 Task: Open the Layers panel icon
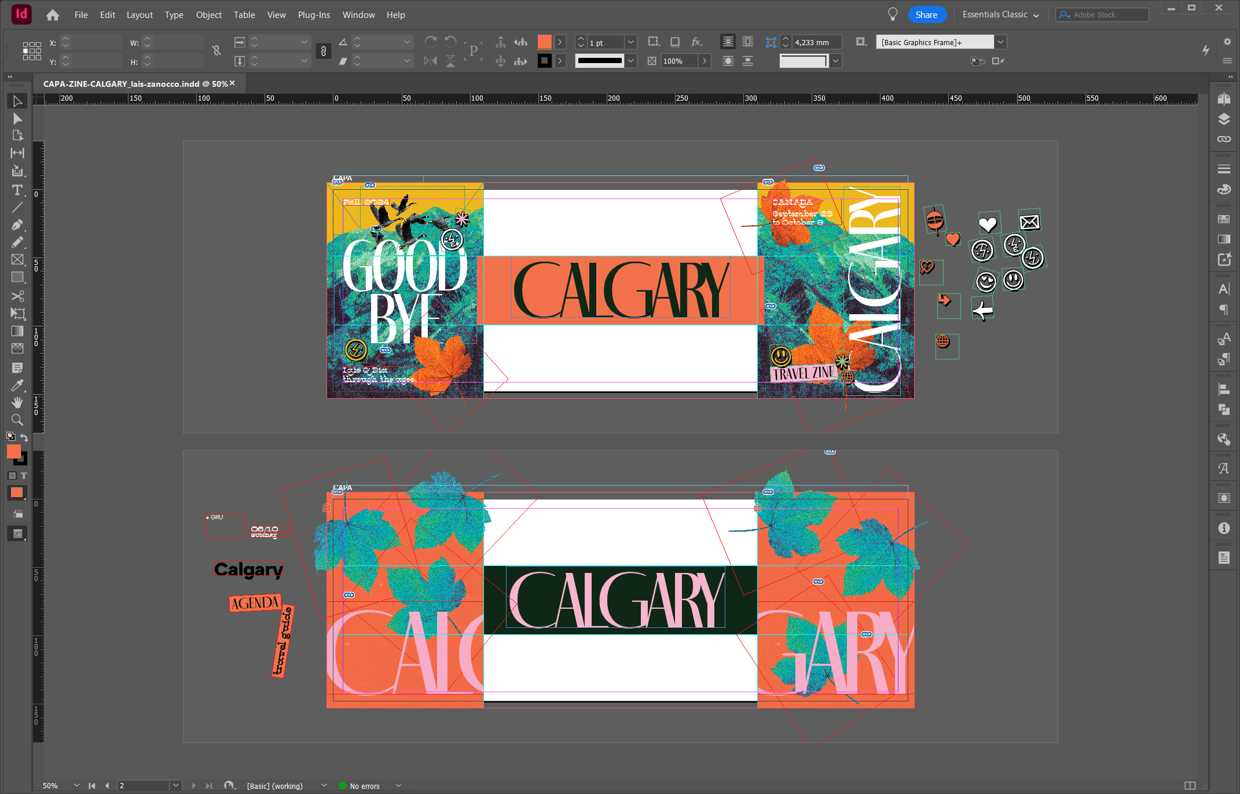(1223, 119)
